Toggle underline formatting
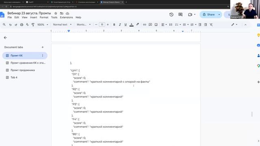This screenshot has height=146, width=260. pos(126,24)
